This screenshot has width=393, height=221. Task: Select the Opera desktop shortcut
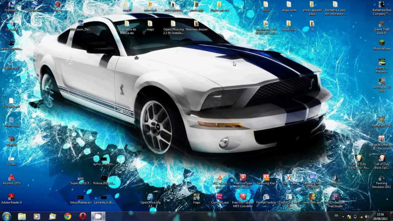pyautogui.click(x=58, y=6)
